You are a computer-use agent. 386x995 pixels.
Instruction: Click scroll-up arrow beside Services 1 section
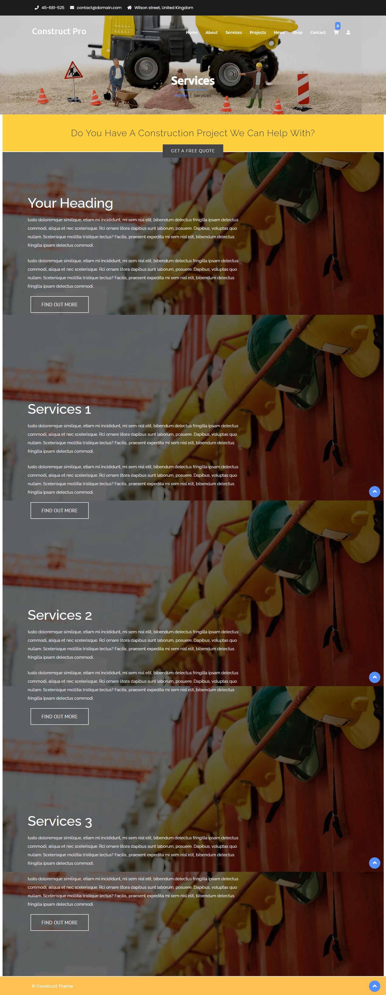pos(374,492)
